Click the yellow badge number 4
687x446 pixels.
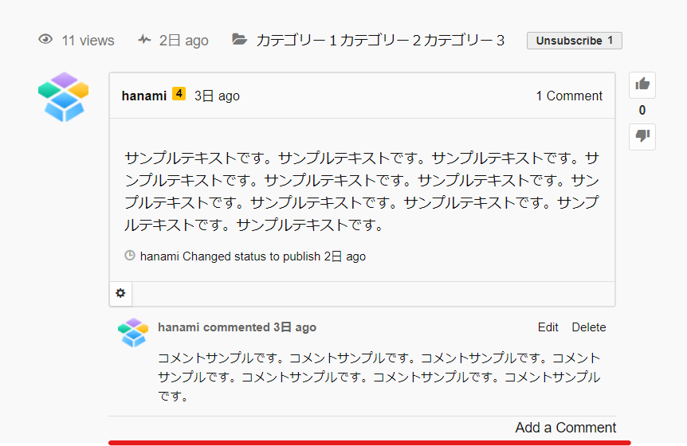(179, 94)
